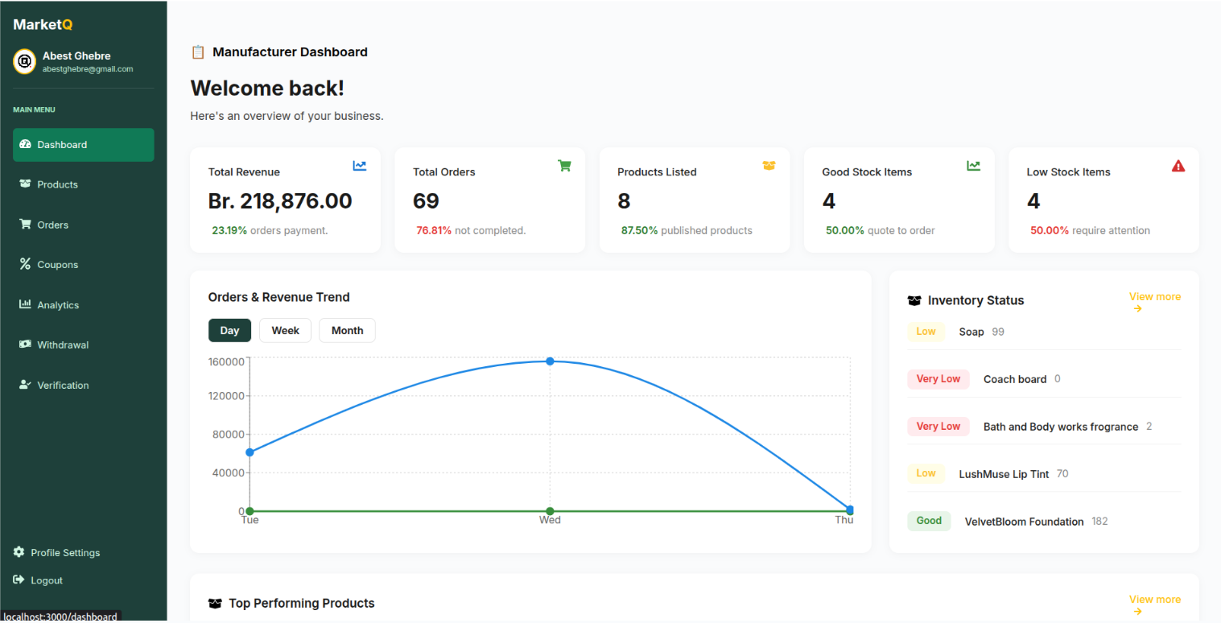Click the Inventory Status box icon
The image size is (1221, 623).
[x=914, y=300]
